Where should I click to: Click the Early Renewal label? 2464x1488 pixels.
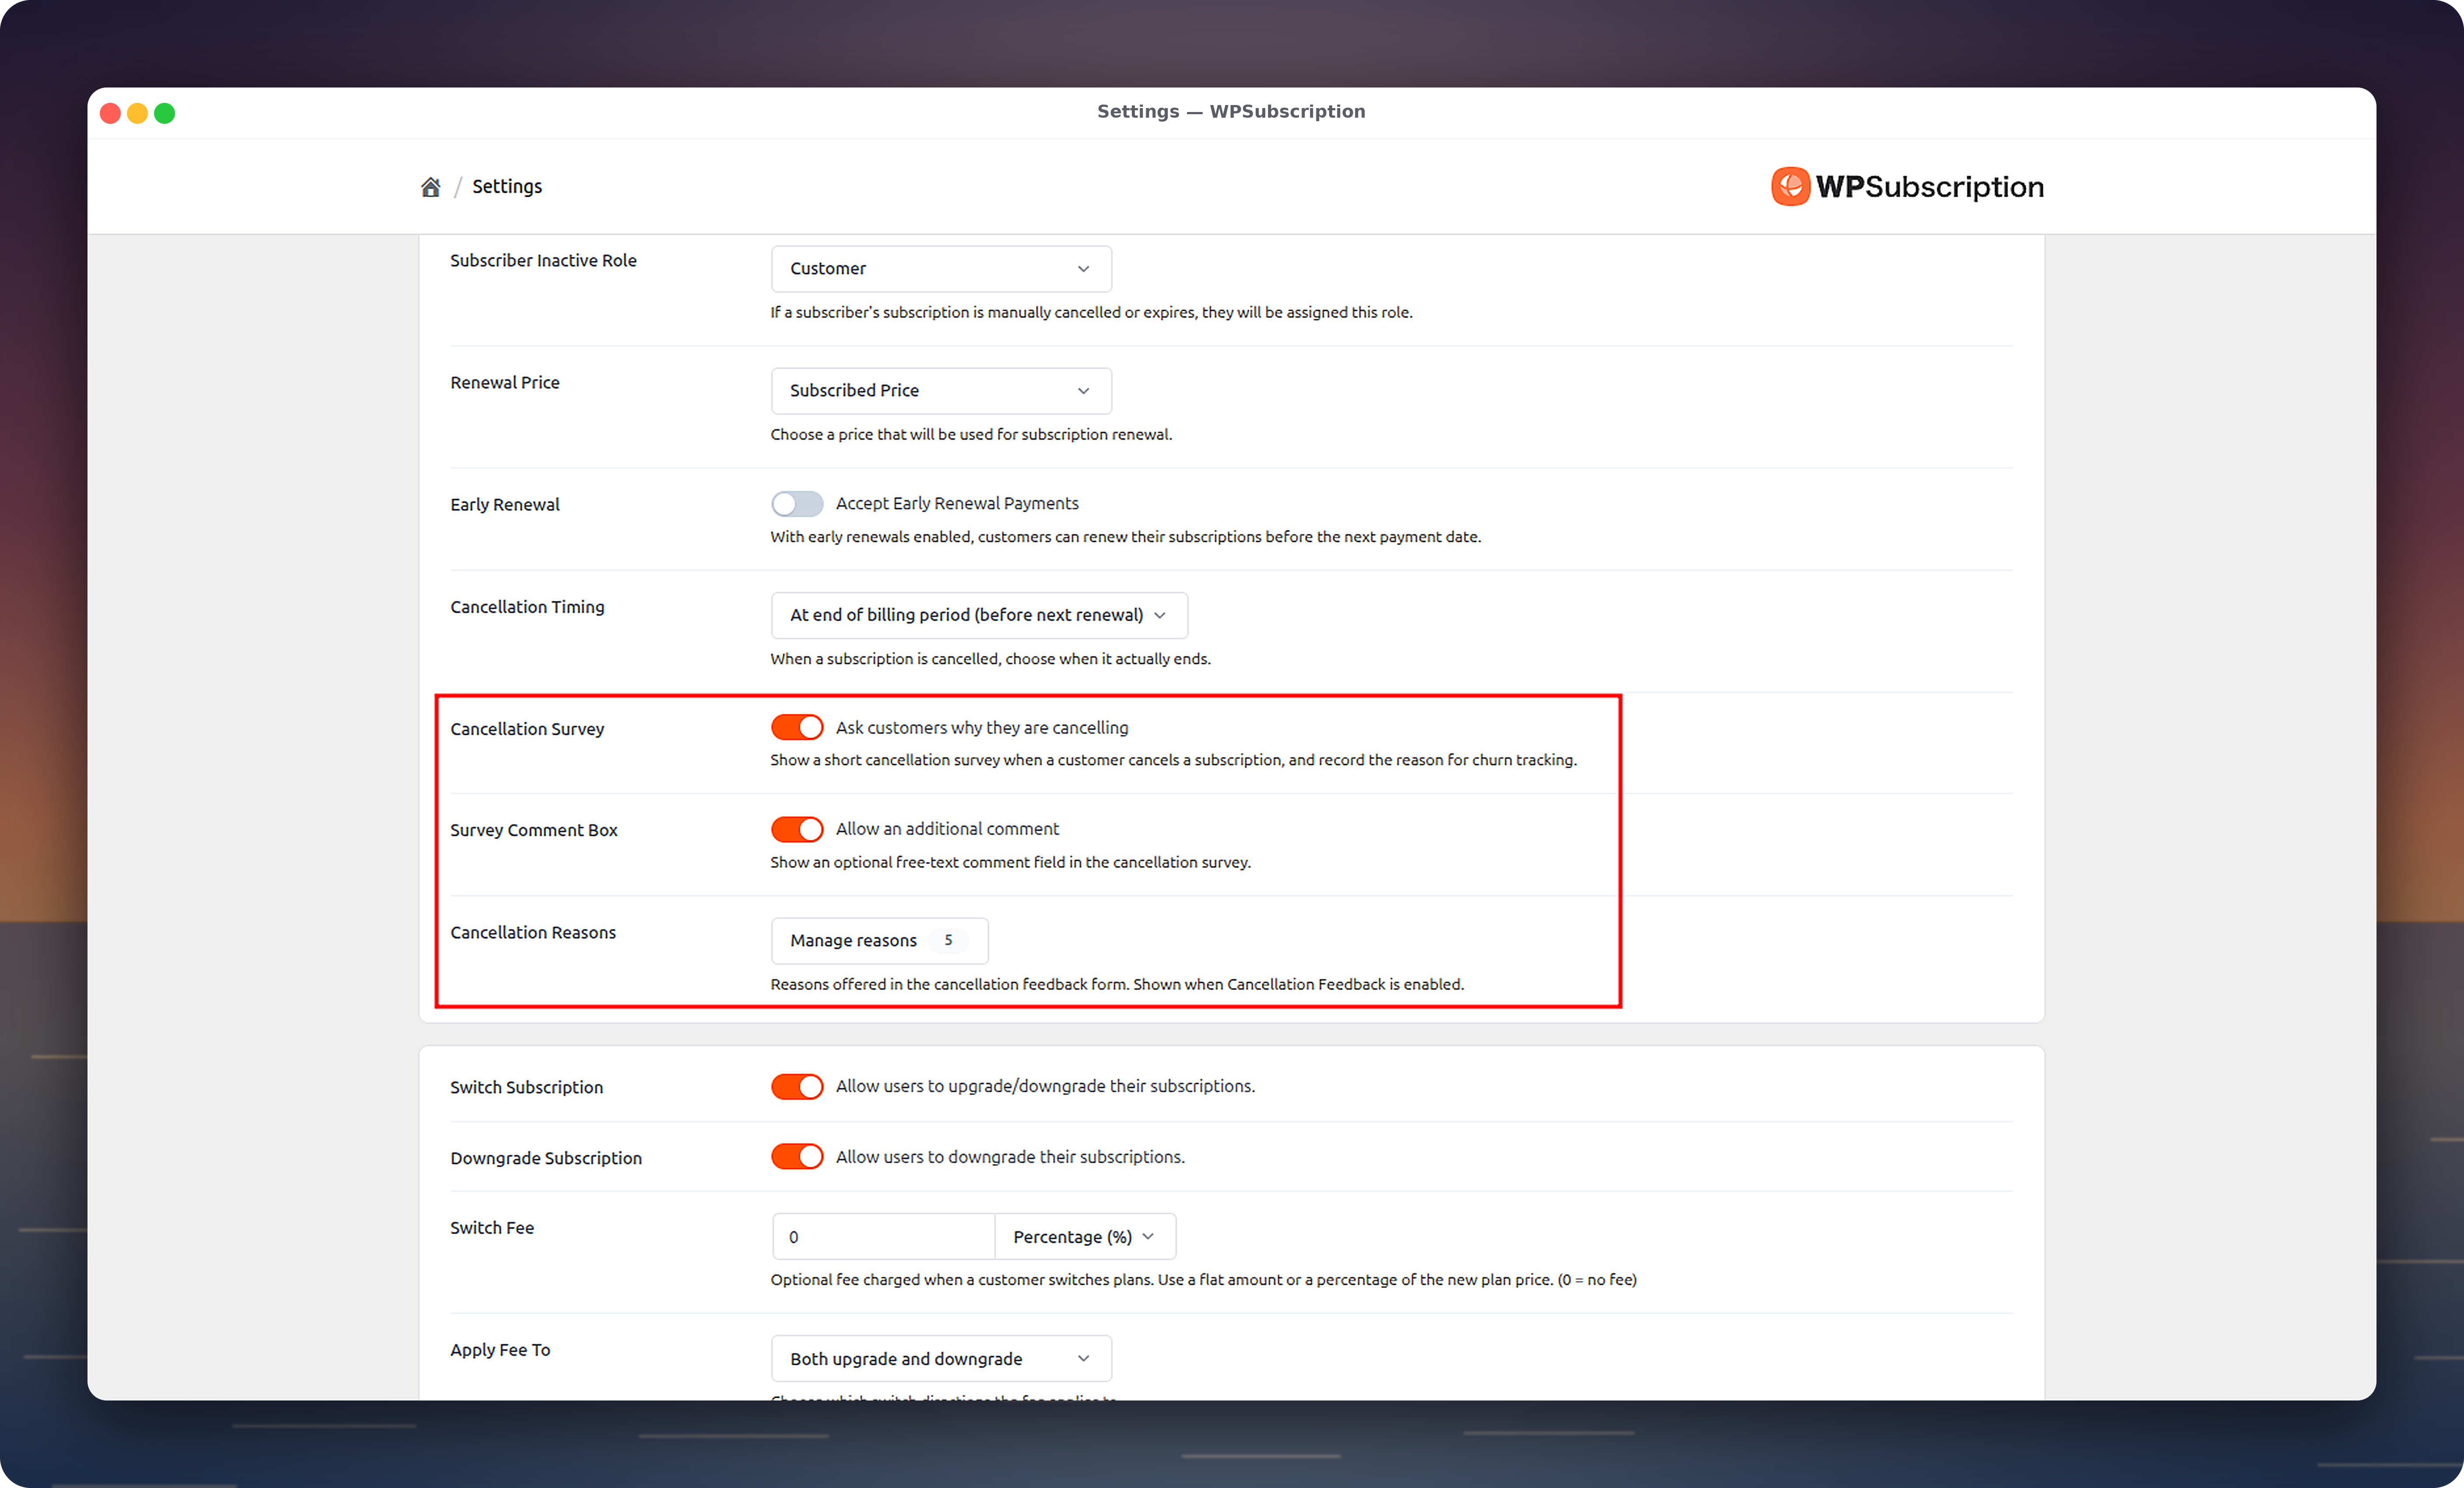pos(505,505)
